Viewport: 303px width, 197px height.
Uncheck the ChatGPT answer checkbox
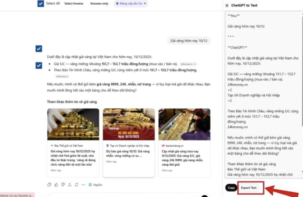39,65
